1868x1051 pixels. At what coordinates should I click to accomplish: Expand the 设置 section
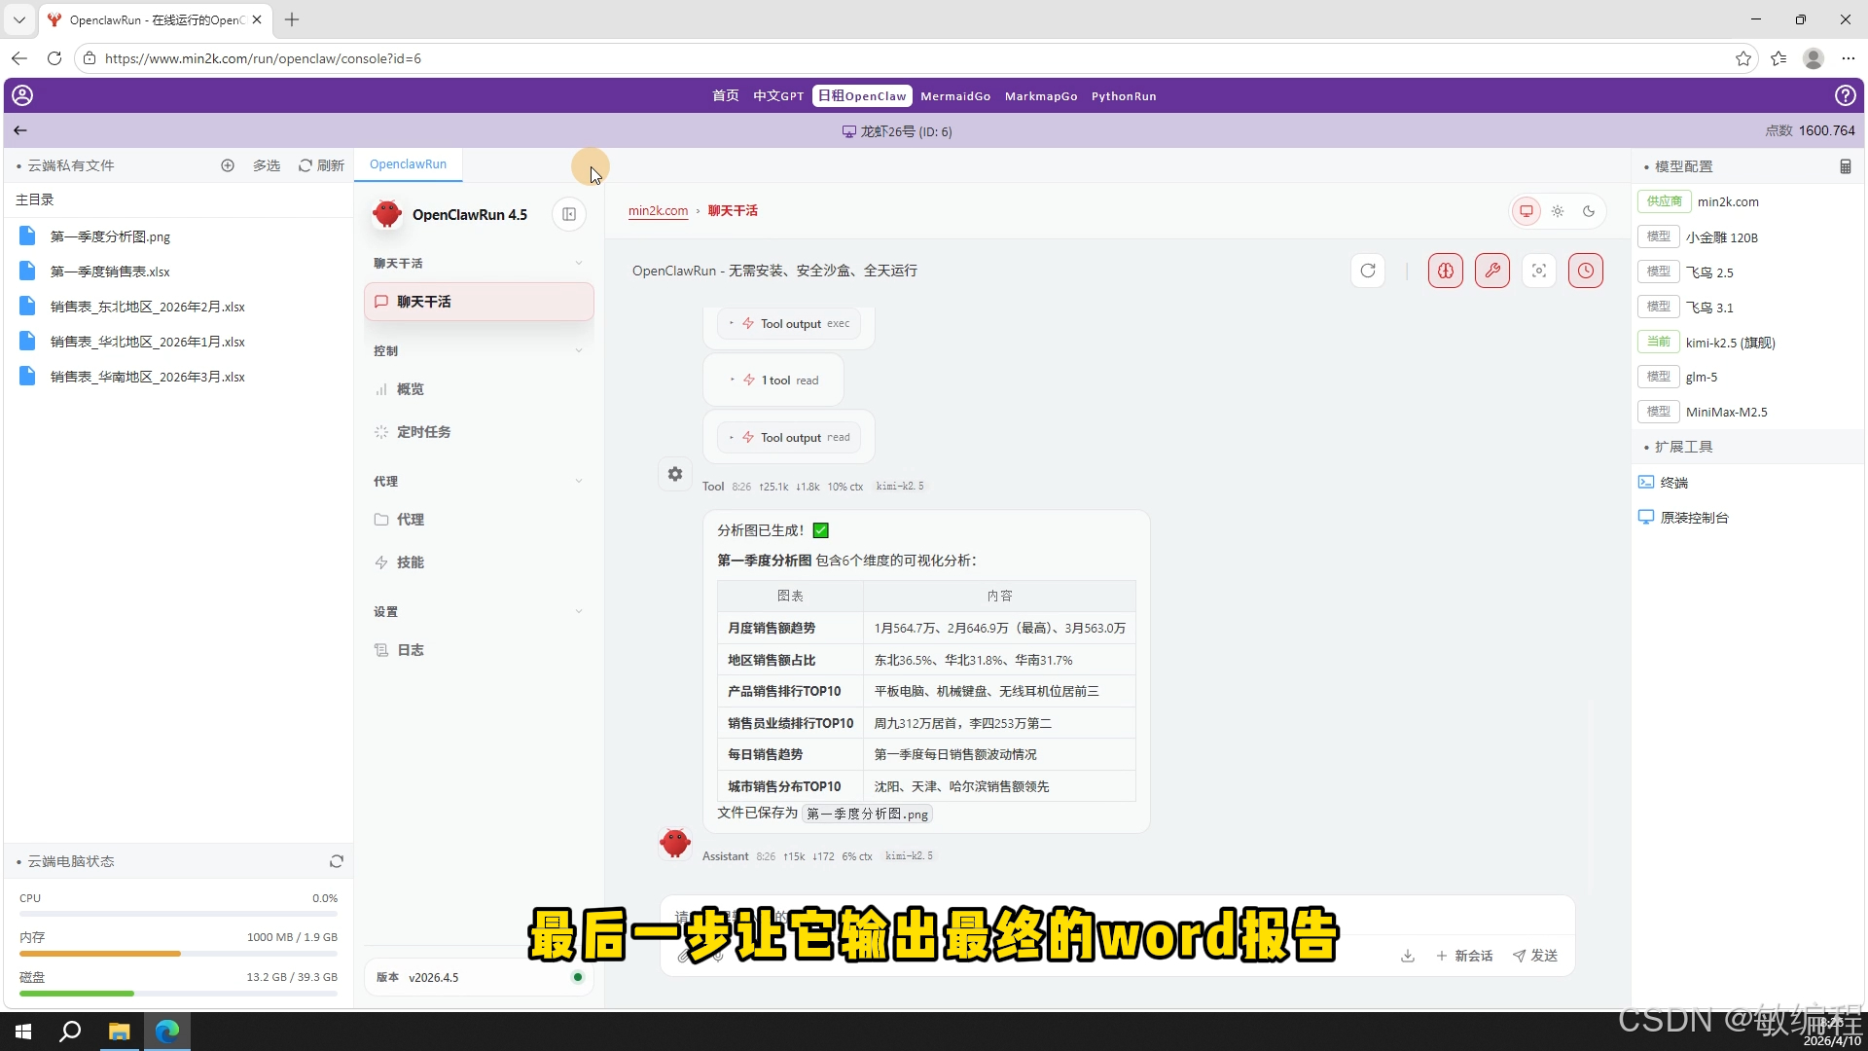pyautogui.click(x=579, y=611)
